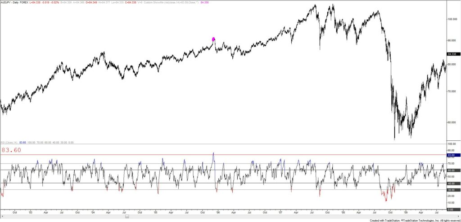
Task: Click the red horizontal line at 83.60
Action: (x=223, y=155)
